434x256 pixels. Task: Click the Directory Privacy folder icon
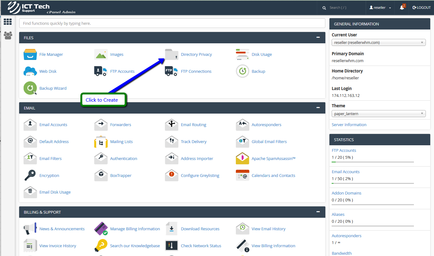pyautogui.click(x=171, y=54)
